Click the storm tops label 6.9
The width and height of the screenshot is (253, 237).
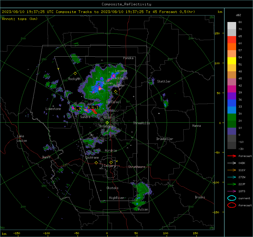click(78, 109)
